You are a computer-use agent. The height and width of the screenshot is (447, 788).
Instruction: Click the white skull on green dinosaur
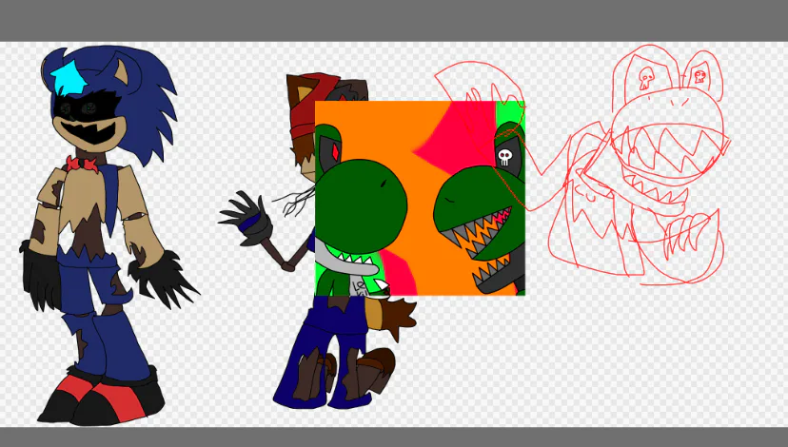pos(504,157)
